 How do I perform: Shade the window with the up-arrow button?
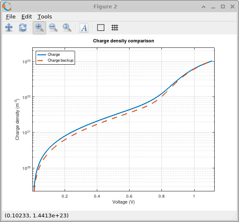203,7
